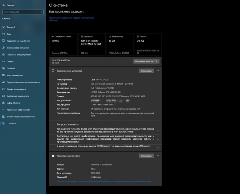Click the Оперативная память 16,0 ГБ card
Viewport: 240px width, 194px height.
pyautogui.click(x=63, y=44)
